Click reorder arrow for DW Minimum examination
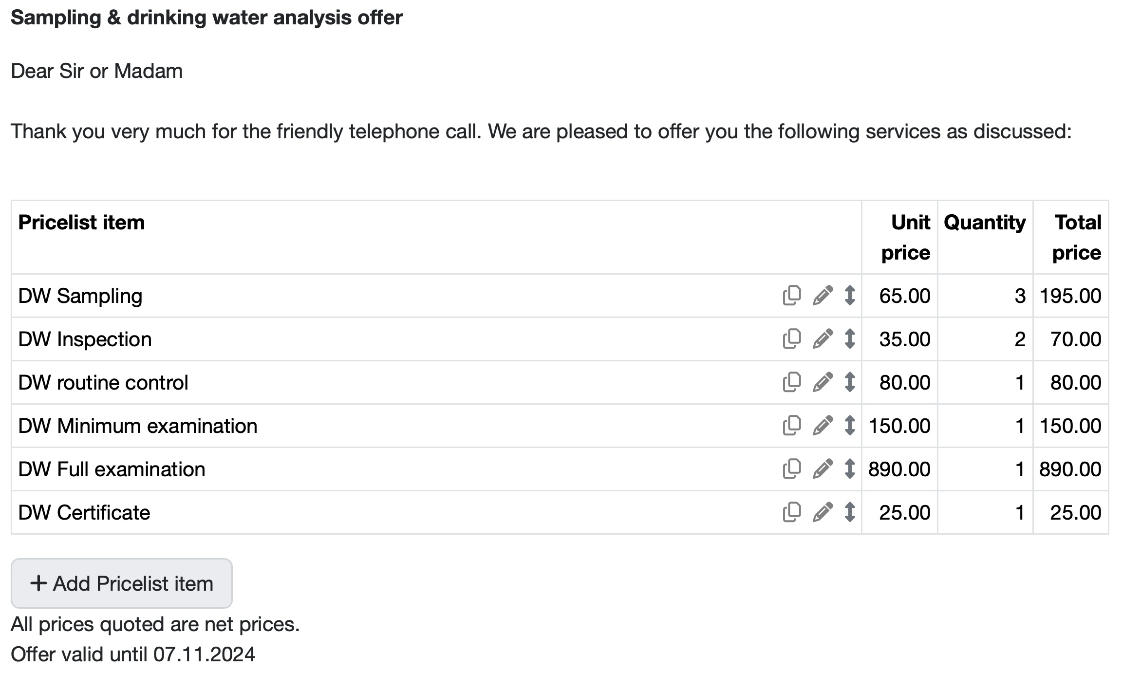Viewport: 1122px width, 673px height. pos(850,426)
